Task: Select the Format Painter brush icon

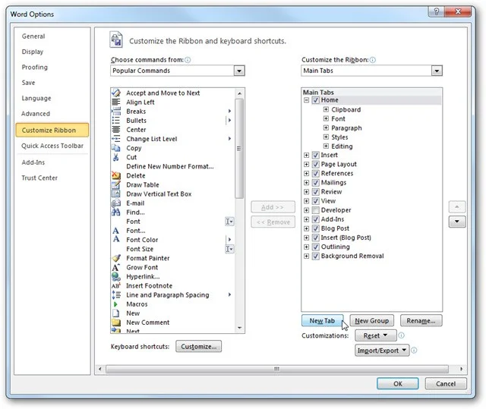Action: point(116,258)
